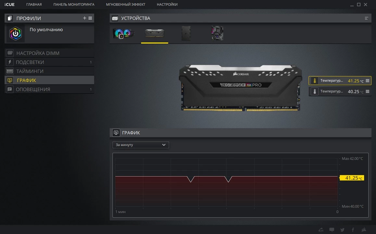Select the 41.25 °C temperature sensor
The image size is (376, 234).
pos(340,81)
